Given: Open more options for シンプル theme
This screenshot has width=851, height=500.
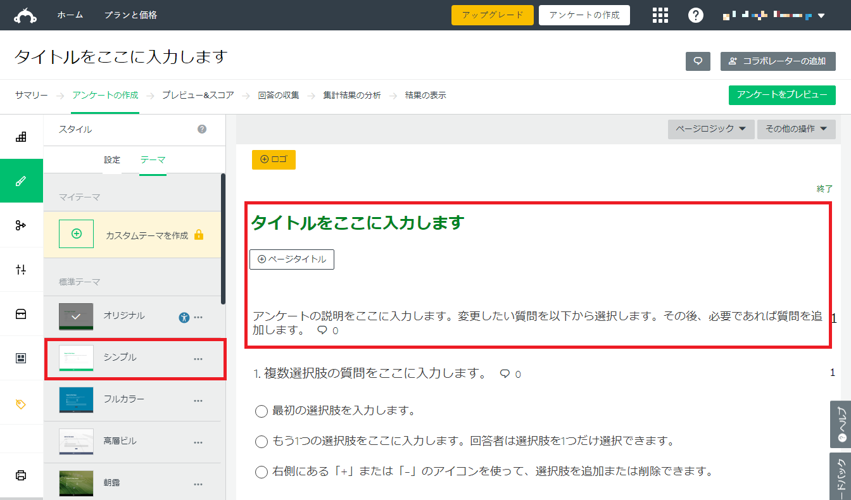Looking at the screenshot, I should coord(198,359).
